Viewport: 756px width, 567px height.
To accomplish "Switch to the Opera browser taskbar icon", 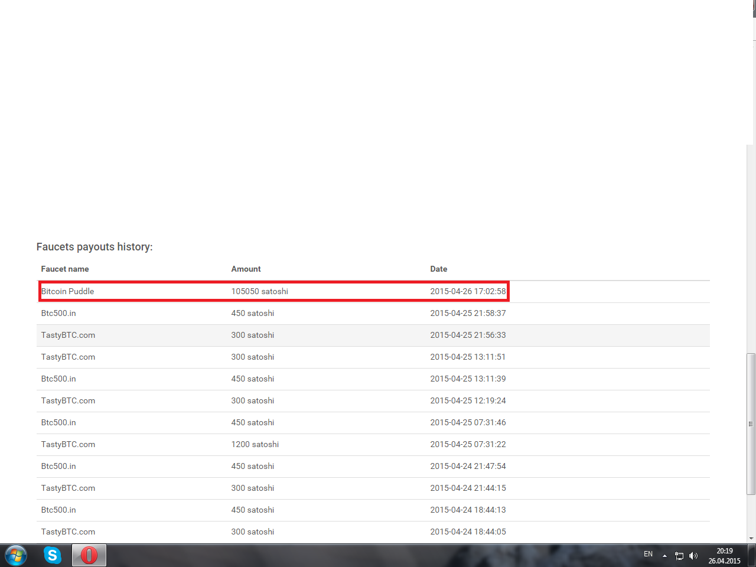I will click(x=89, y=555).
